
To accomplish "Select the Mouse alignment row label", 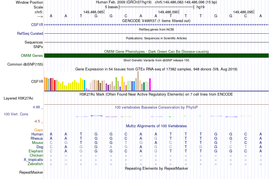I will 37,143.
